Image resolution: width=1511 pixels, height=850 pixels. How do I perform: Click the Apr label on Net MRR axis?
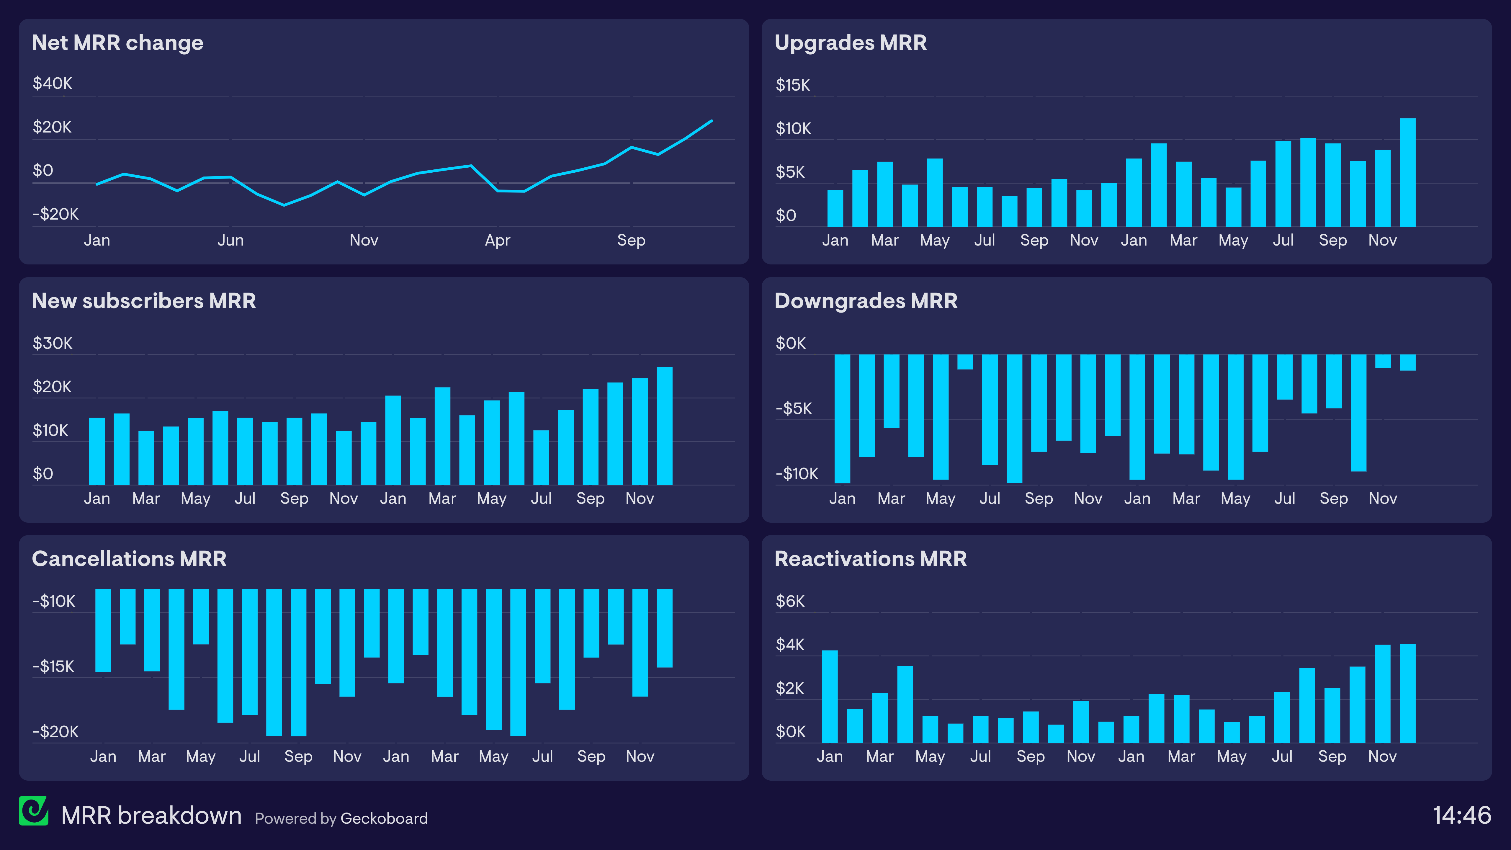coord(497,241)
